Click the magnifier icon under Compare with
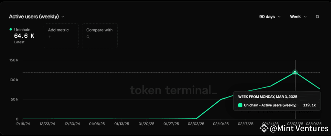This screenshot has height=136, width=331. [x=88, y=37]
